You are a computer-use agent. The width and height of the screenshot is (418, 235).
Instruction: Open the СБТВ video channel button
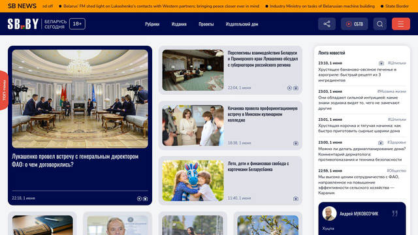tap(354, 24)
